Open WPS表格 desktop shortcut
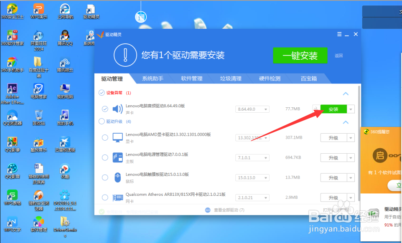402x243 pixels. click(x=12, y=197)
